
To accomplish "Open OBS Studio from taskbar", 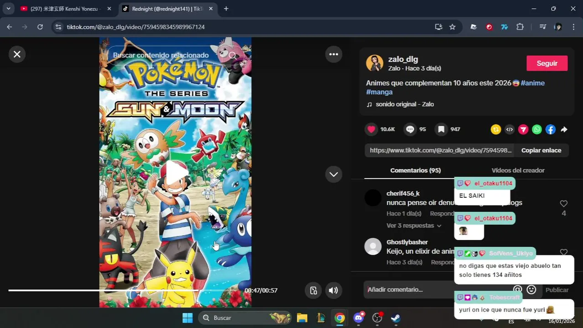I will coord(377,318).
